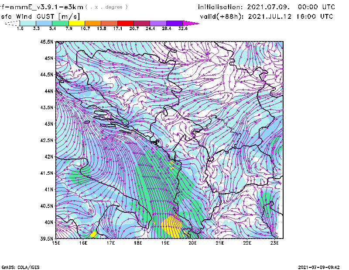Screen dimensions: 349x270
Task: Click the legend value 17.1
Action: pos(118,28)
